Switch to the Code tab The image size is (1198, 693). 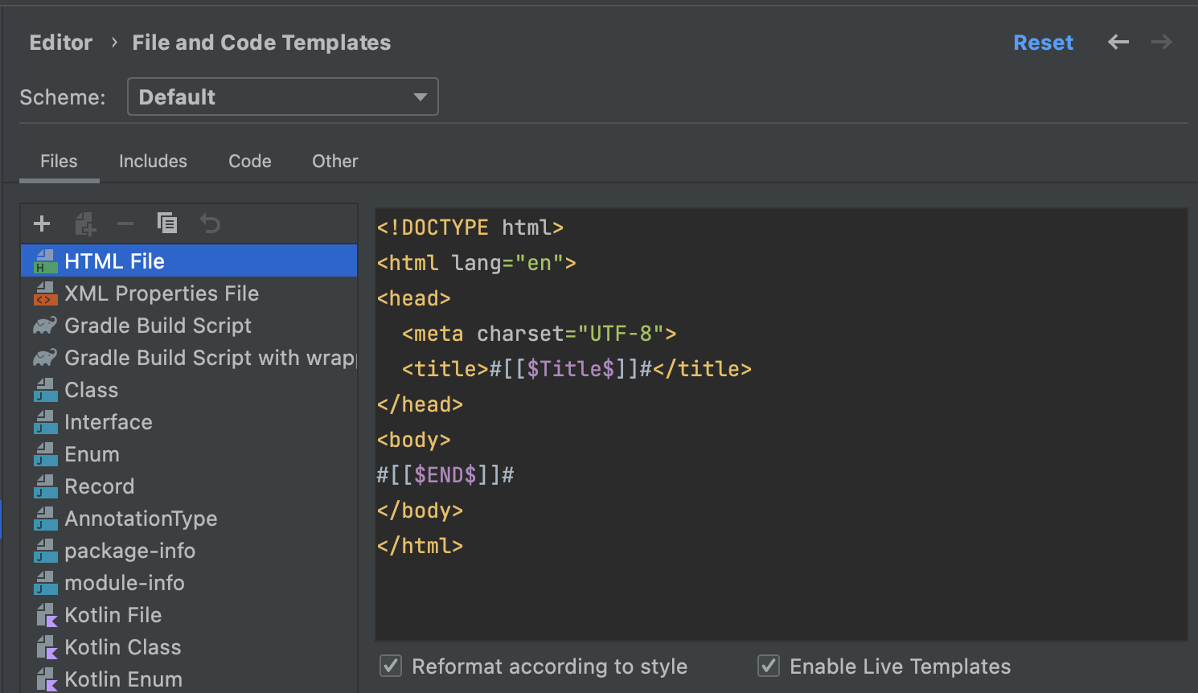coord(249,161)
